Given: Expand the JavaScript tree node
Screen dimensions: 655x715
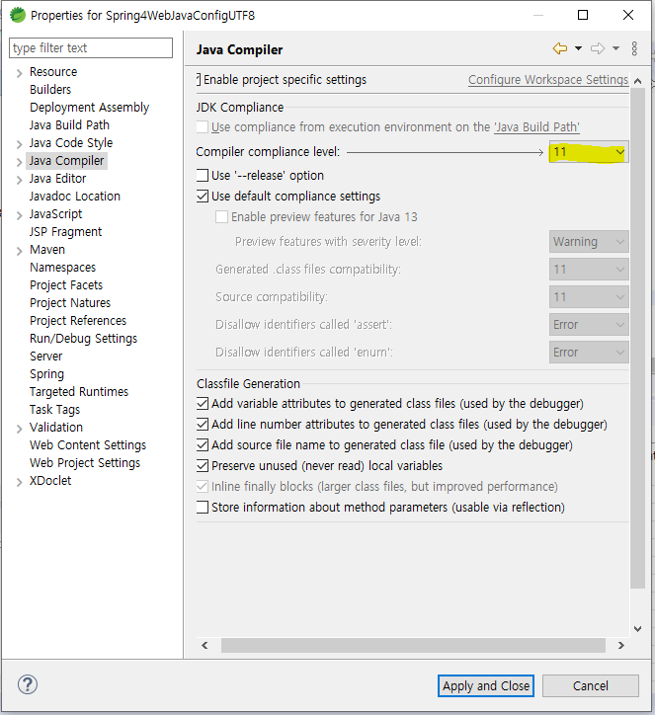Looking at the screenshot, I should [19, 215].
